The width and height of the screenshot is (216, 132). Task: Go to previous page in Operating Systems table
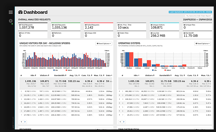click(x=120, y=122)
